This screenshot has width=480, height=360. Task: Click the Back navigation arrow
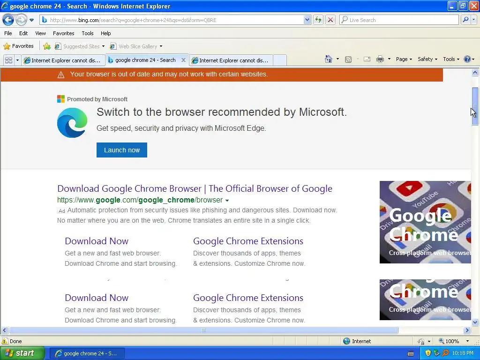[x=8, y=20]
